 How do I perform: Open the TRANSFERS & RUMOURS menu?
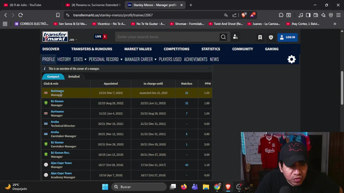pos(92,49)
